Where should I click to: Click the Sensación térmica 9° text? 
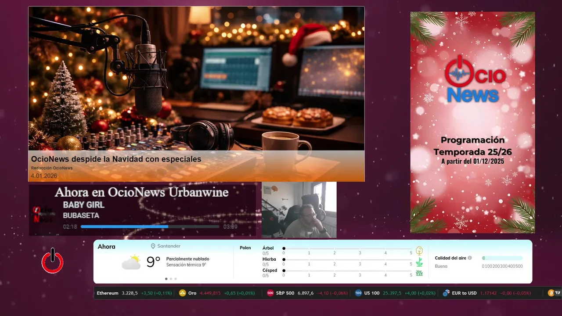[186, 265]
